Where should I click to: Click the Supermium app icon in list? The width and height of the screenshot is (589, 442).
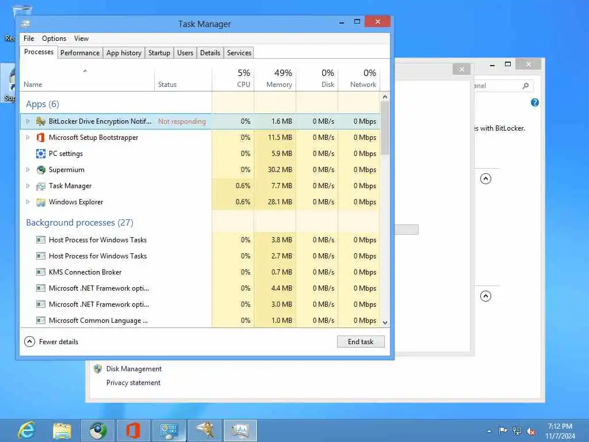coord(41,170)
